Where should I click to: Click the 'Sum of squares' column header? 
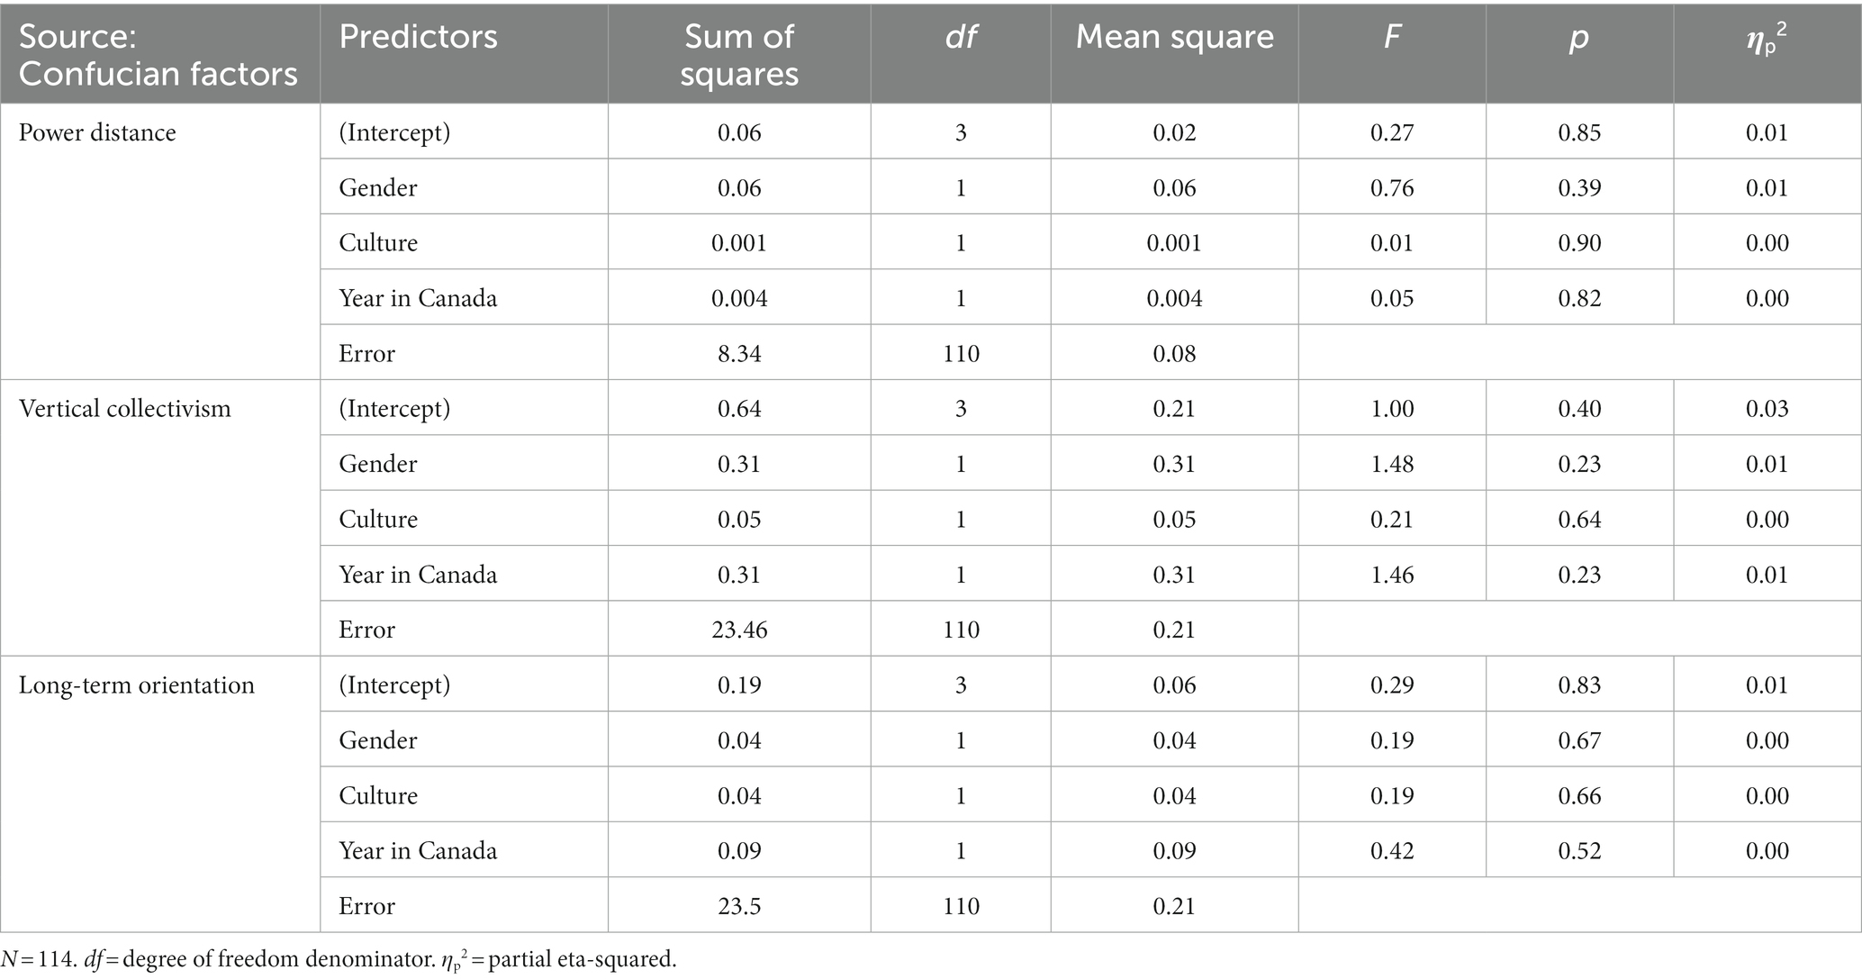pyautogui.click(x=739, y=54)
